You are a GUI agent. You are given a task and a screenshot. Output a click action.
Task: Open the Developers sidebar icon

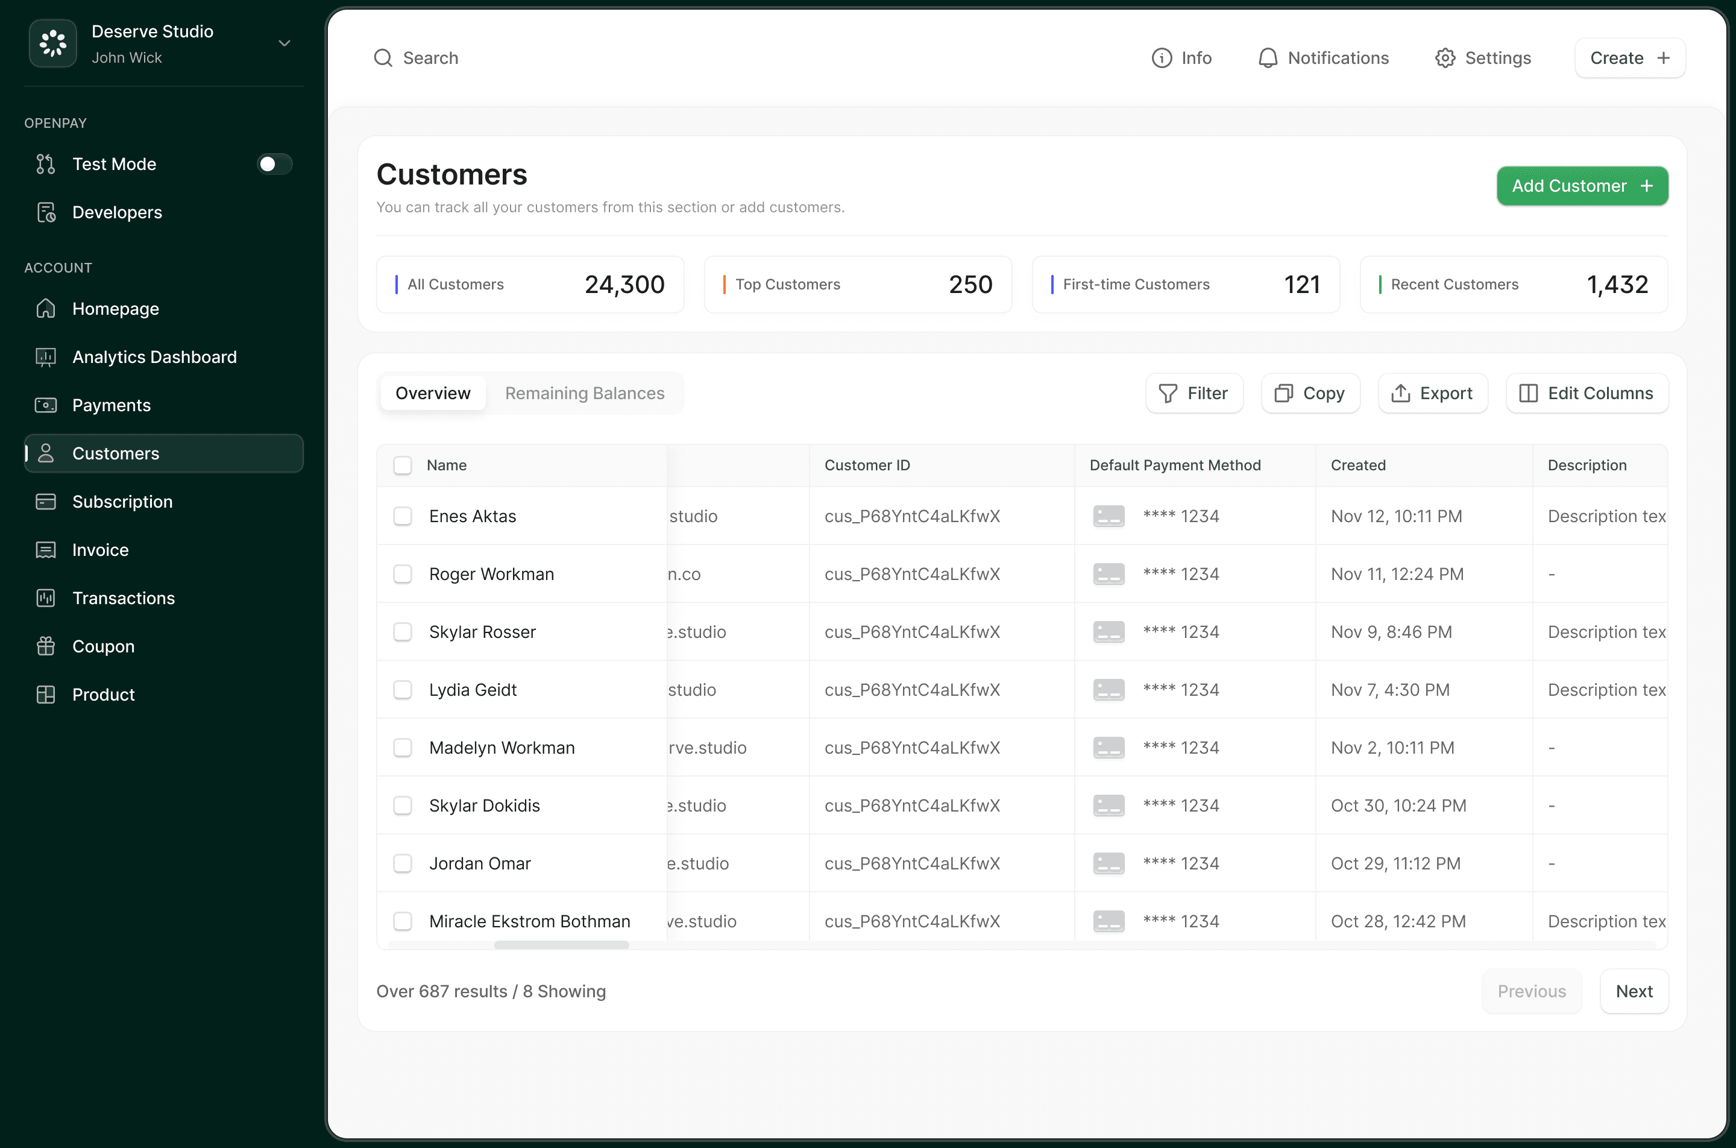click(x=46, y=212)
